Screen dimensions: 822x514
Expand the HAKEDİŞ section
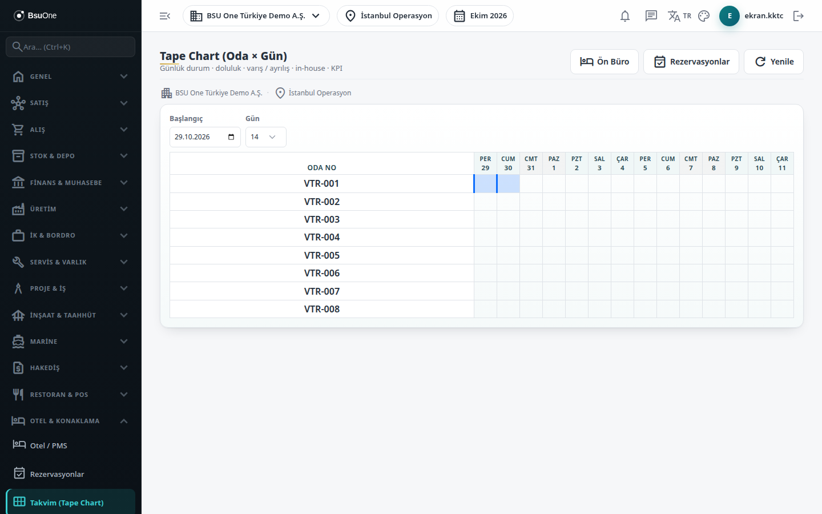(x=70, y=368)
